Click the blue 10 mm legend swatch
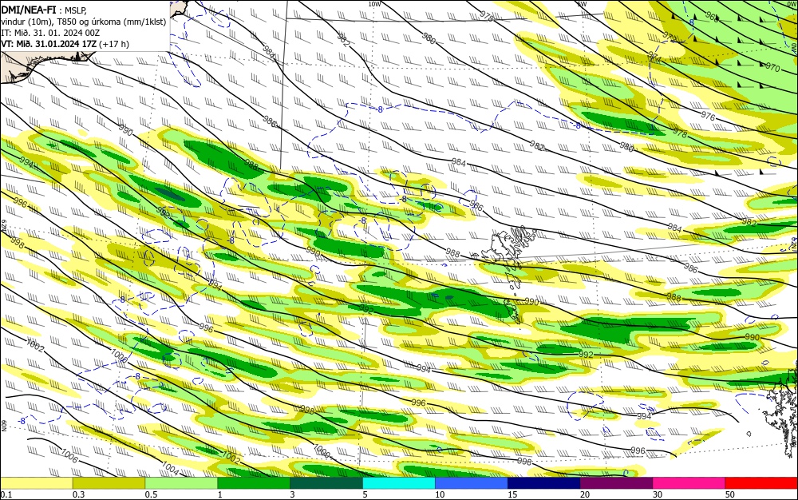 click(472, 483)
